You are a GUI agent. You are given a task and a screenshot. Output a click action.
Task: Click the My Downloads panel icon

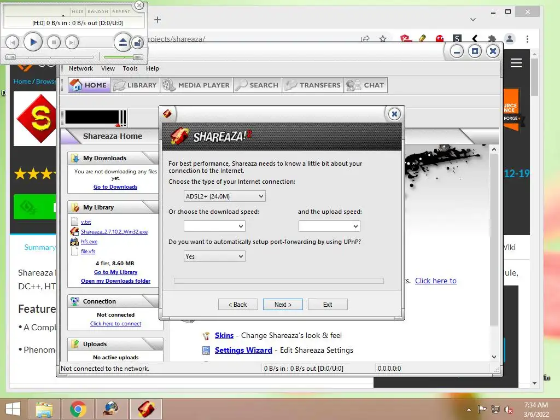(75, 158)
